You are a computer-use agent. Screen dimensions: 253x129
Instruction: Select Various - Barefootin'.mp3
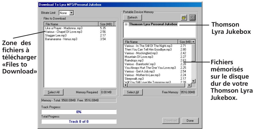(140, 64)
